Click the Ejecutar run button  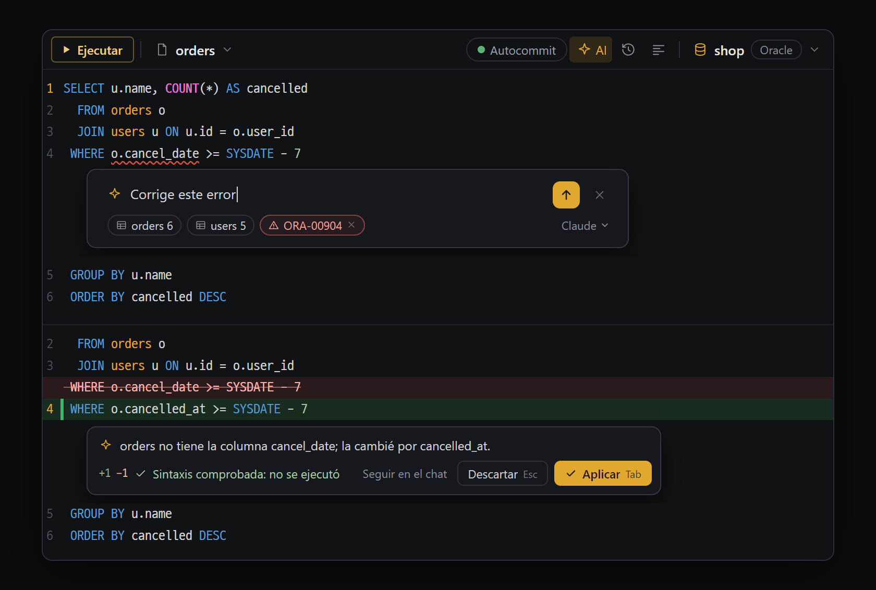92,50
